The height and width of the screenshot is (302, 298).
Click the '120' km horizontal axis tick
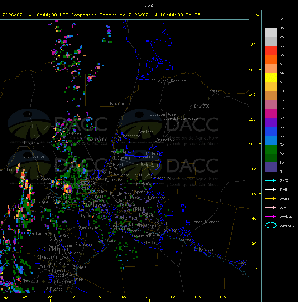[x=222, y=297]
